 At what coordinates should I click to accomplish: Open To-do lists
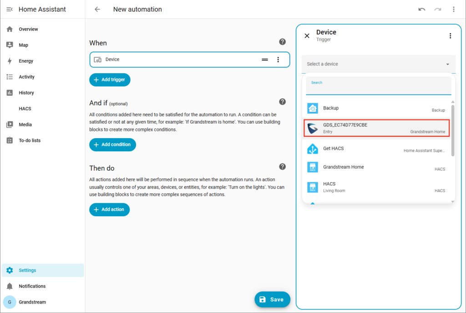[x=43, y=140]
